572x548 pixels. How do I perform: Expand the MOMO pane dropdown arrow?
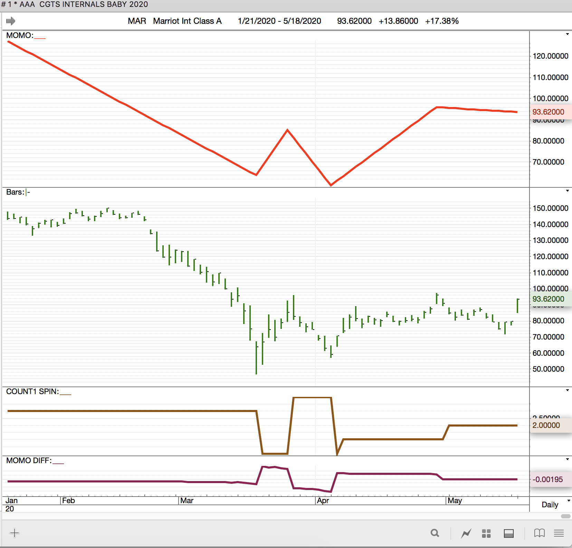pyautogui.click(x=567, y=34)
